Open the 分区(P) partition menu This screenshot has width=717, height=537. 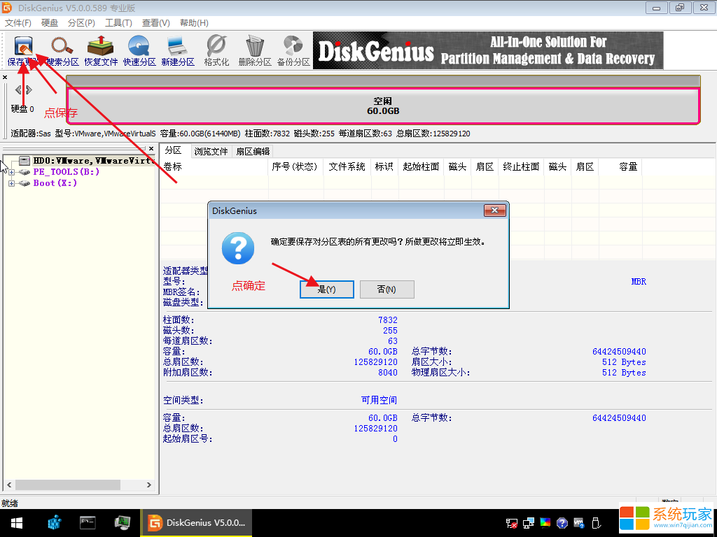point(81,23)
